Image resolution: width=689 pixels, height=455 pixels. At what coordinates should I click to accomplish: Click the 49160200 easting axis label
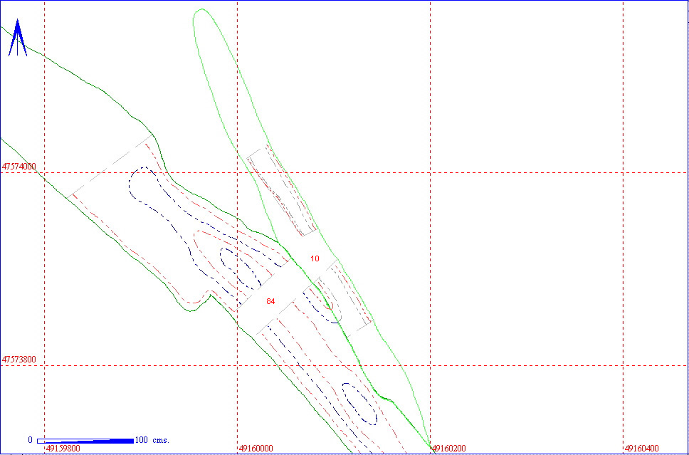(x=449, y=449)
